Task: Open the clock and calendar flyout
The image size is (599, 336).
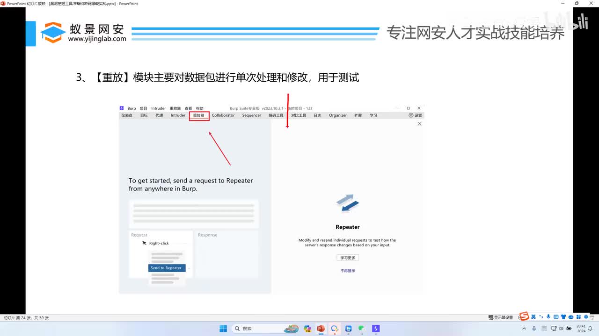Action: pos(581,329)
